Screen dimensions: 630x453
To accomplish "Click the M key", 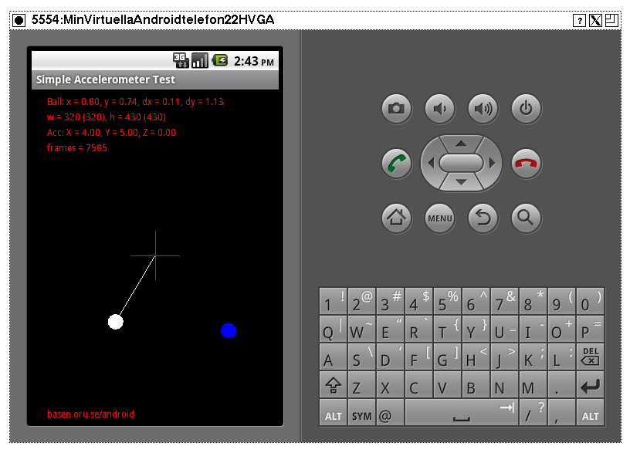I will point(533,384).
